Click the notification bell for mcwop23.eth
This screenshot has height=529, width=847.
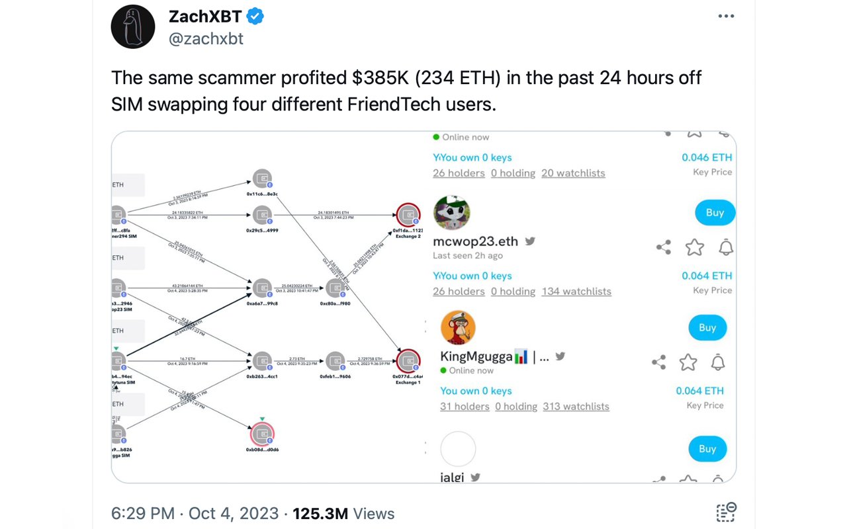tap(725, 246)
